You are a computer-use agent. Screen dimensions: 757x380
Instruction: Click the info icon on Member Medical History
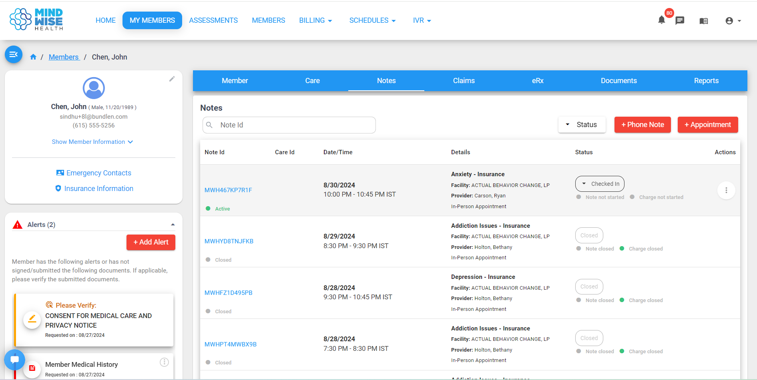click(164, 362)
